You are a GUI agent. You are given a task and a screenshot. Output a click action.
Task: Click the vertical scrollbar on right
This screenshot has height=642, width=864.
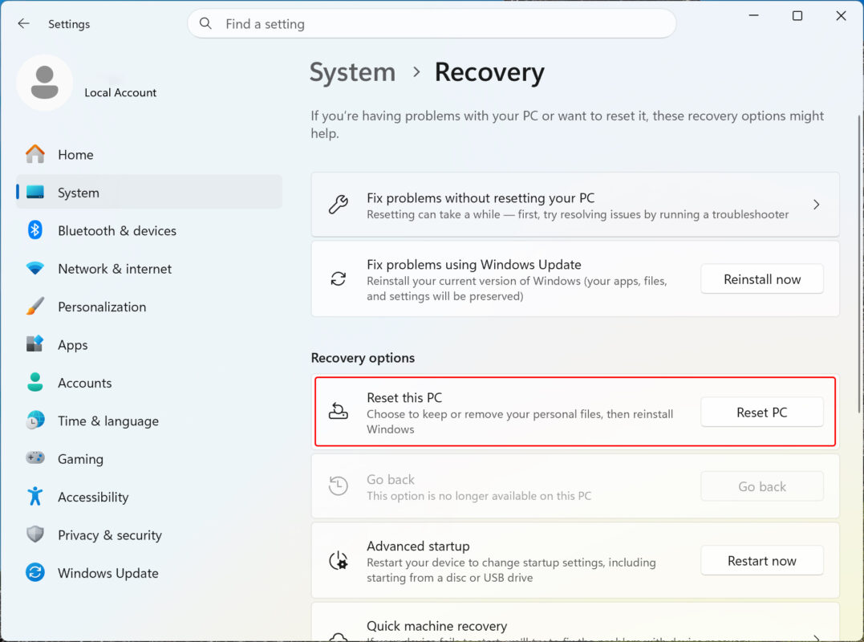pyautogui.click(x=858, y=265)
